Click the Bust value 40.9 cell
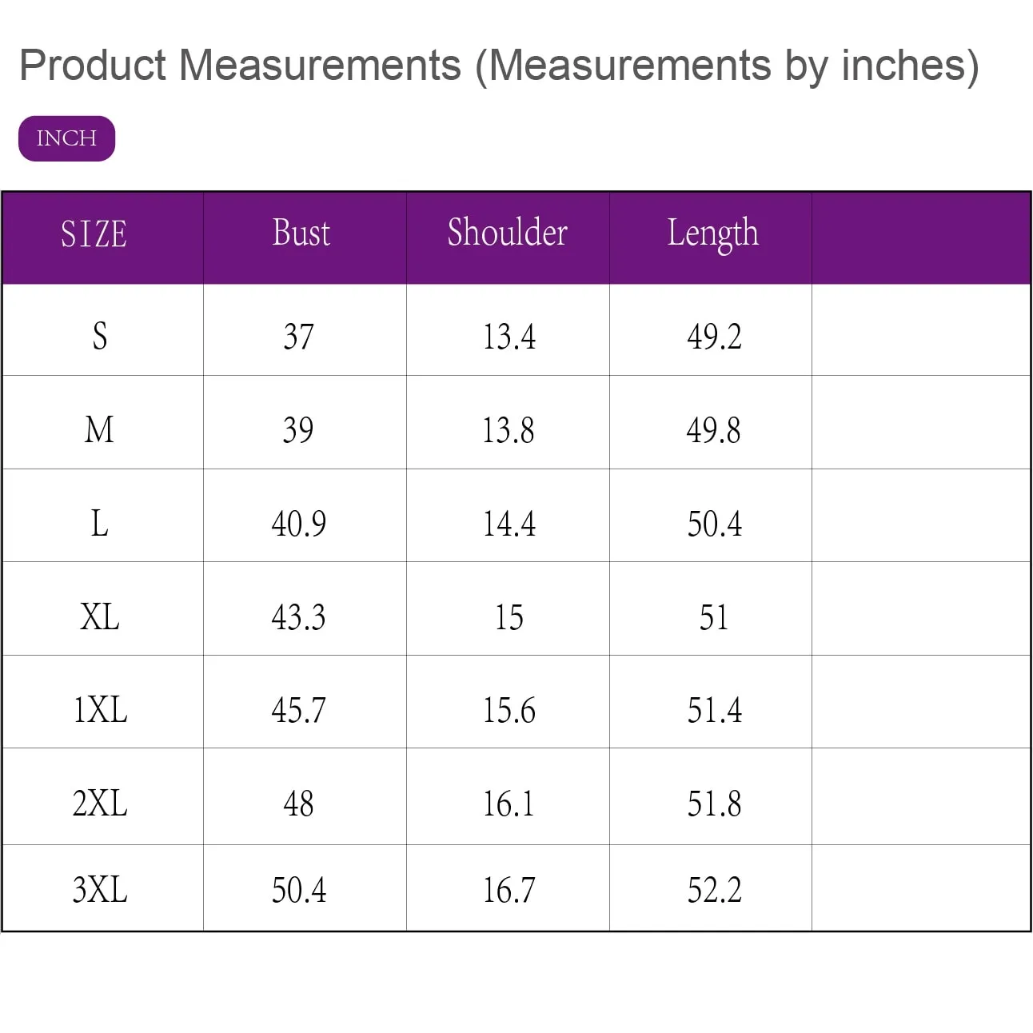Screen dimensions: 1033x1033 point(299,524)
